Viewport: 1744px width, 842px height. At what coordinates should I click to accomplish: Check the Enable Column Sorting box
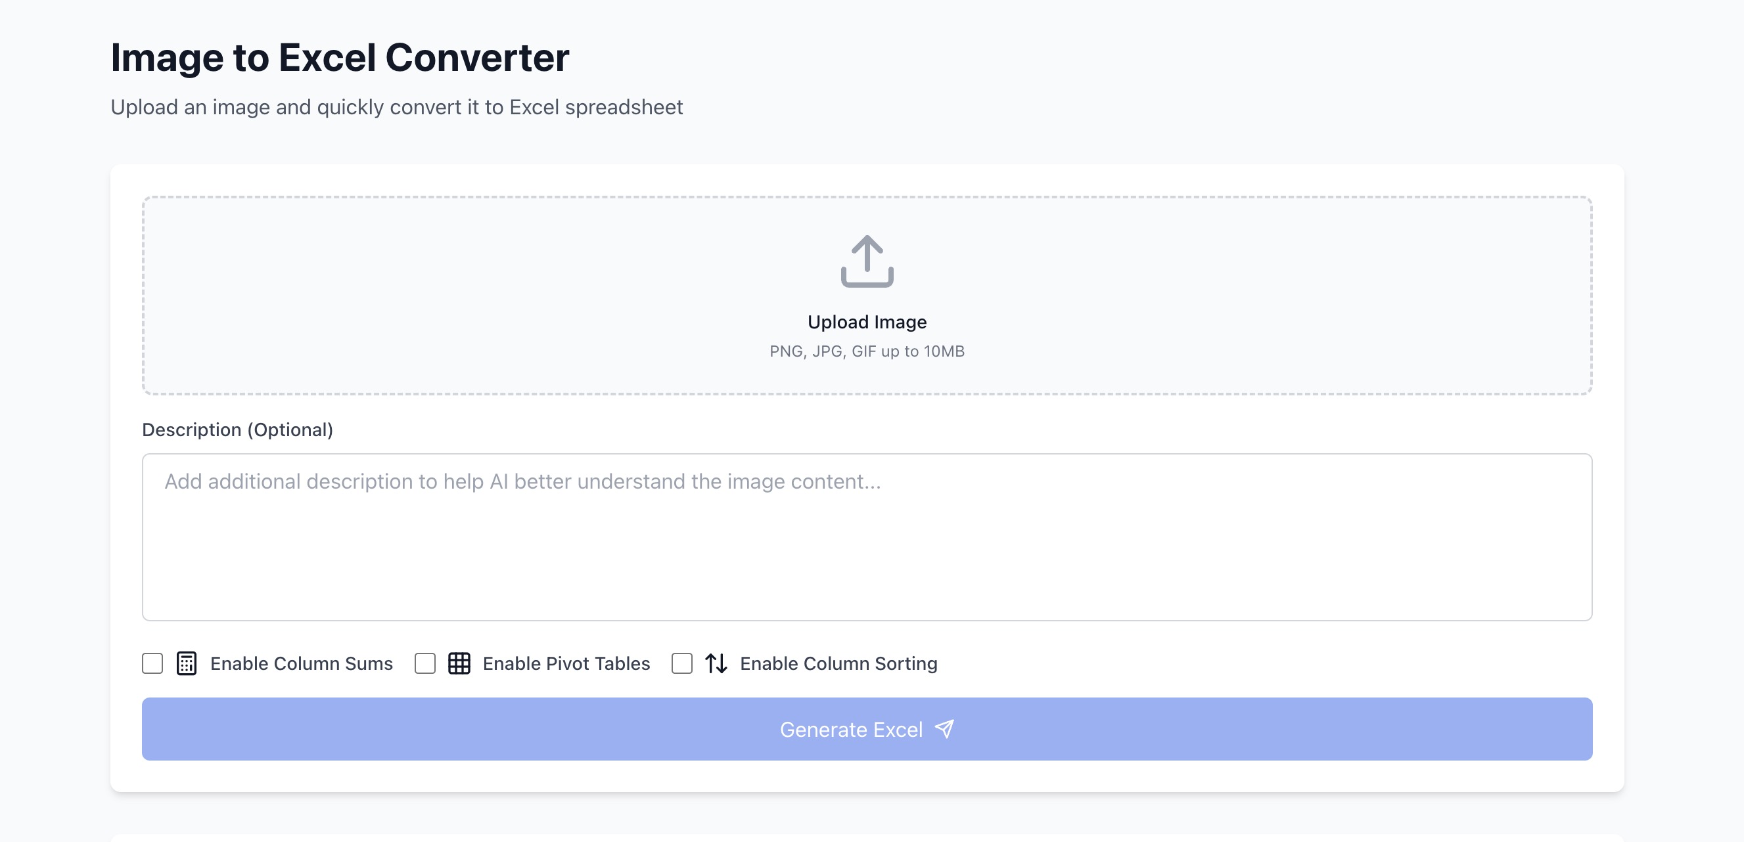681,663
